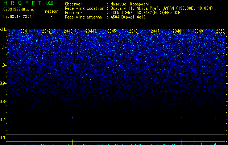
Task: Click the 2346 time marker
Action: 133,31
